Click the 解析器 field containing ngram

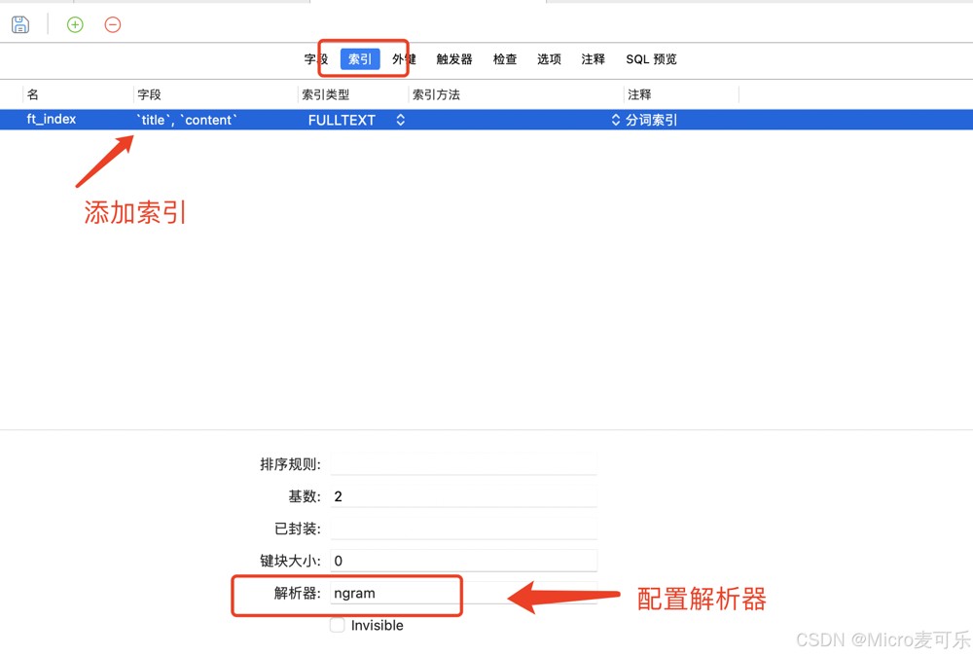[463, 593]
